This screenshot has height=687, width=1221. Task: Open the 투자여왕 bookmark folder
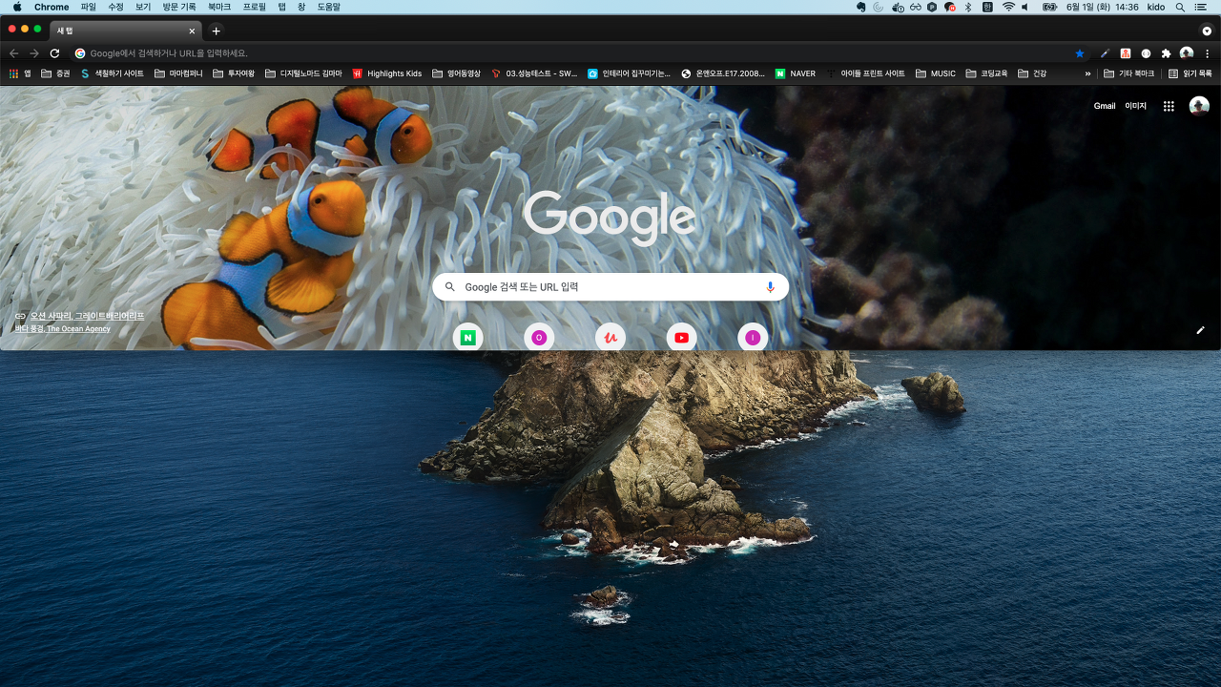pyautogui.click(x=234, y=73)
